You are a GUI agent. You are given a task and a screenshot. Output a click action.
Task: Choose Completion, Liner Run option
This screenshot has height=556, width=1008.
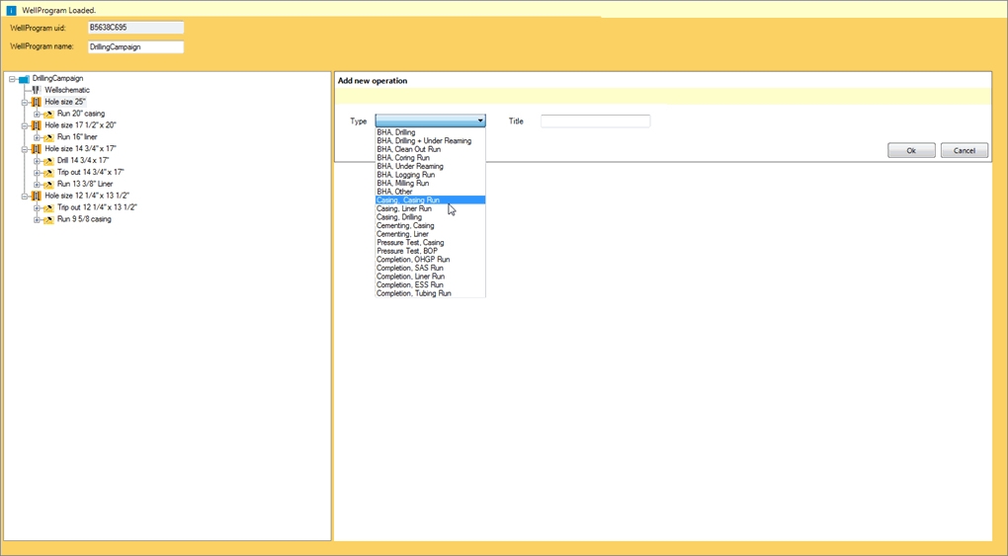tap(430, 277)
